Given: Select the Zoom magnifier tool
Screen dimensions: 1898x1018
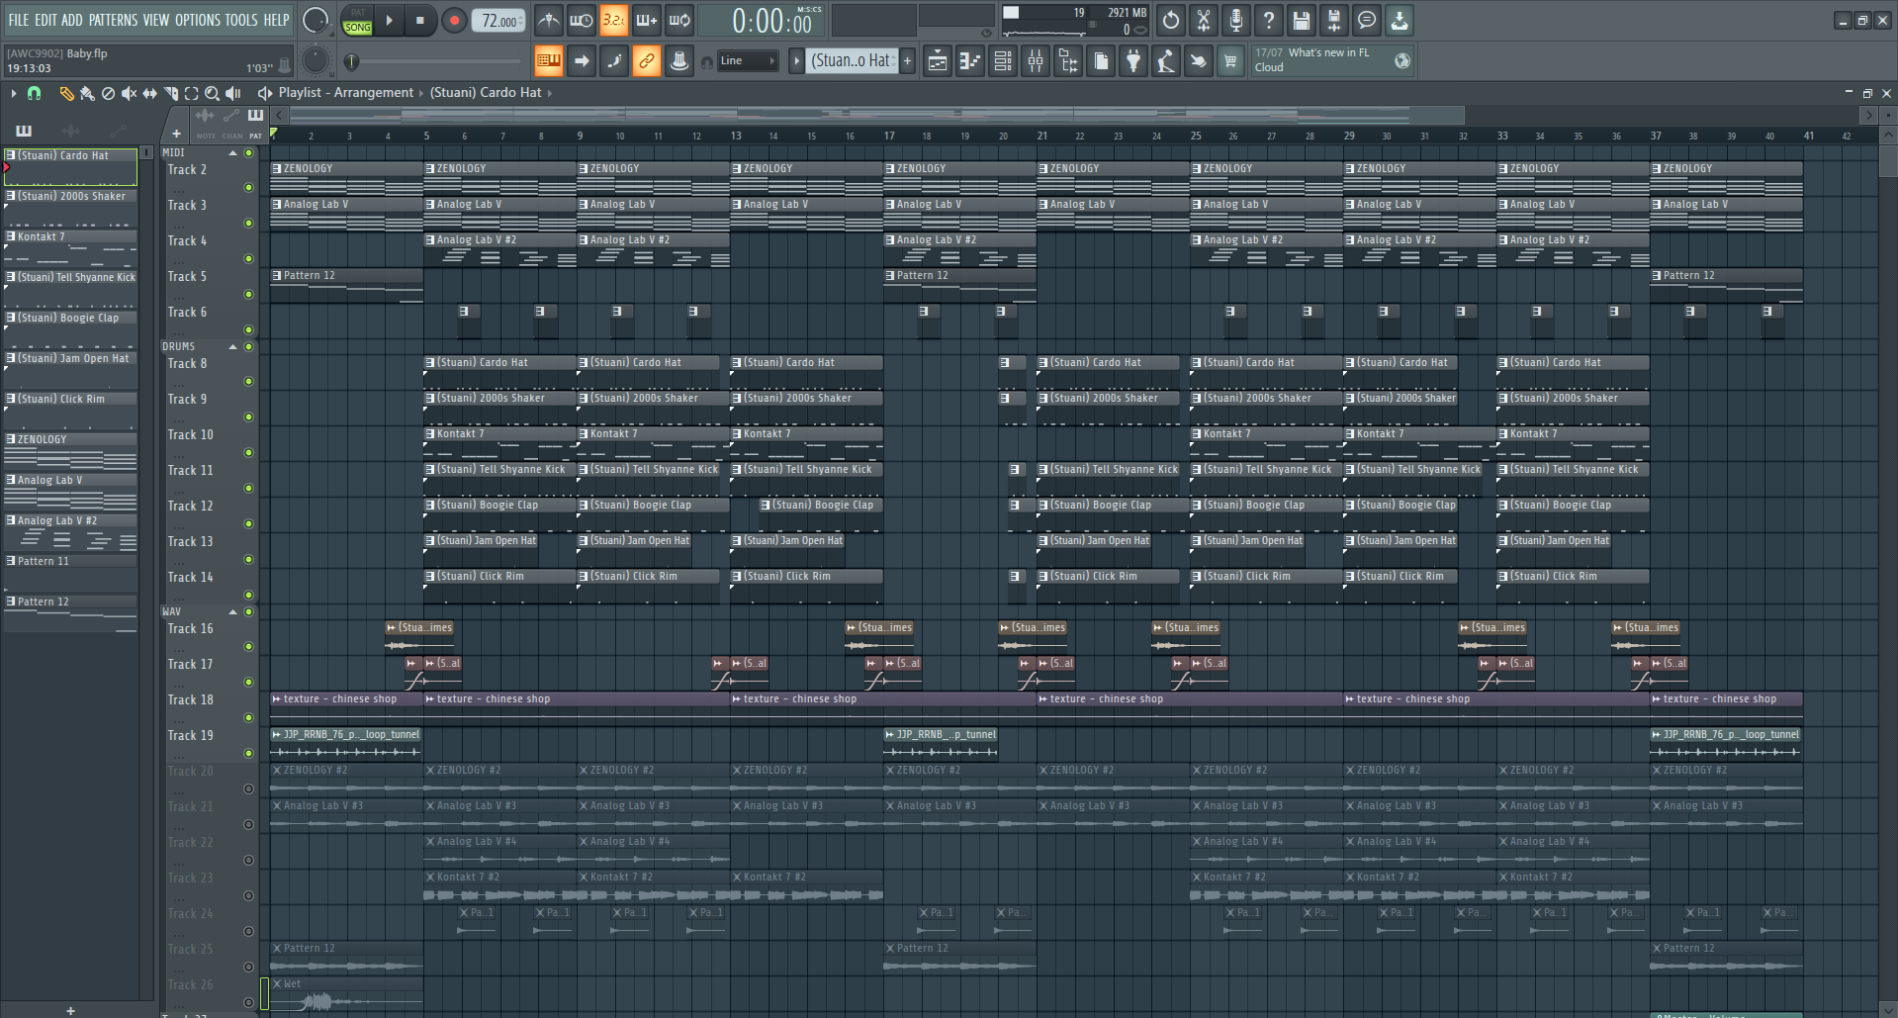Looking at the screenshot, I should pos(212,93).
